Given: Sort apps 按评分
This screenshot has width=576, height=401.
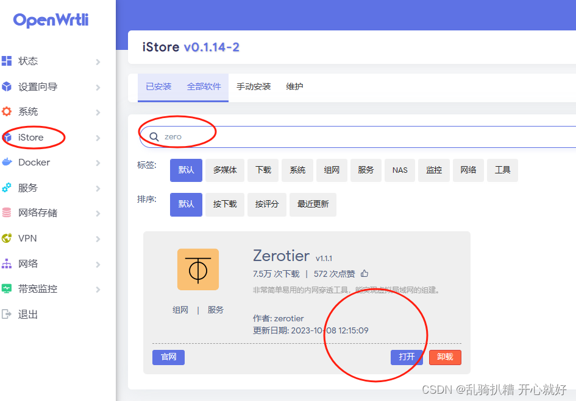Looking at the screenshot, I should pyautogui.click(x=267, y=204).
